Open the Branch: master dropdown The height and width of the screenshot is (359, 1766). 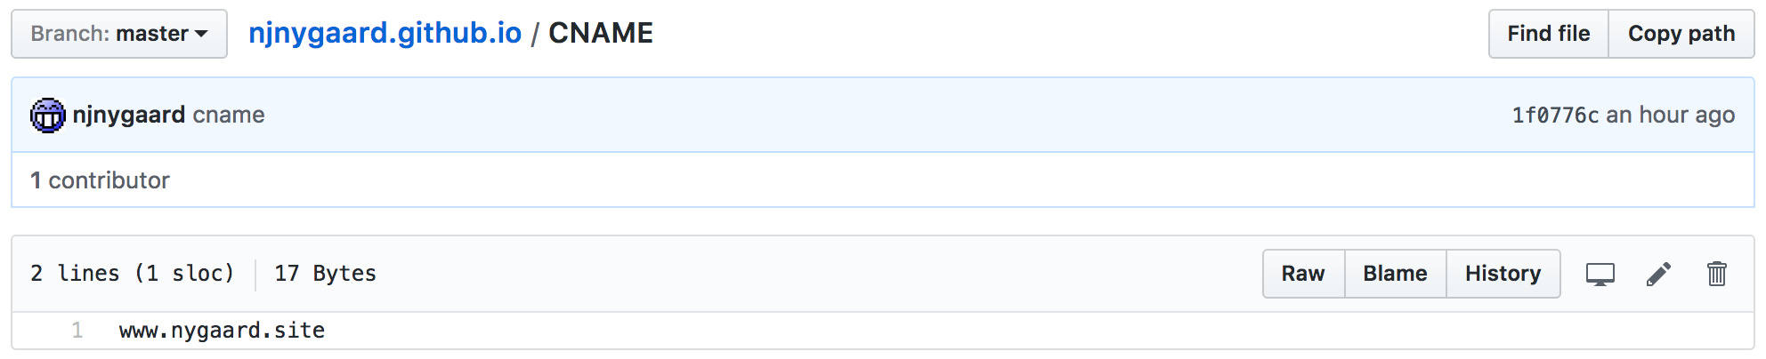click(x=119, y=34)
